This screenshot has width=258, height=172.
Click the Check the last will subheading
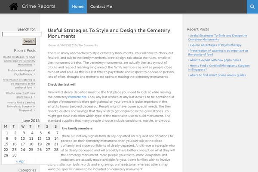tap(61, 84)
